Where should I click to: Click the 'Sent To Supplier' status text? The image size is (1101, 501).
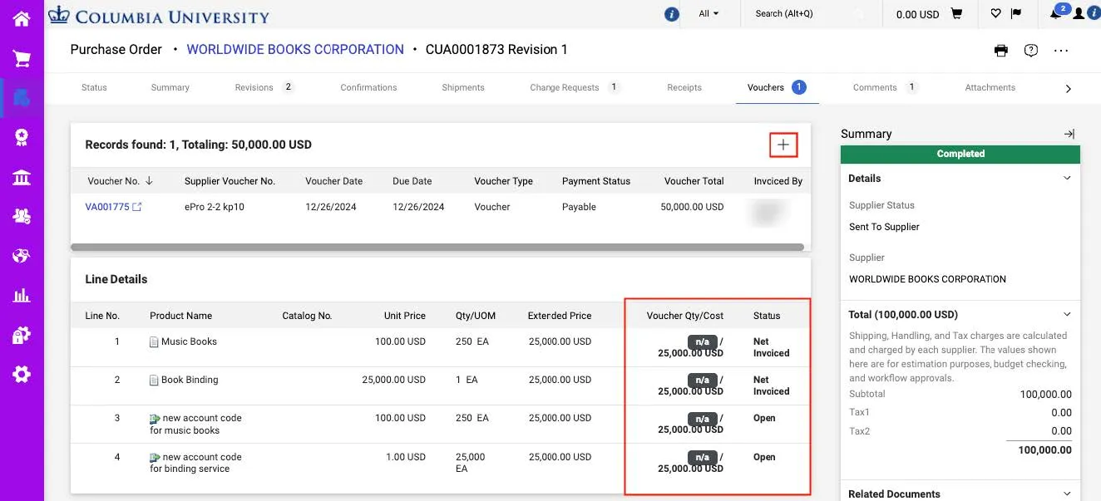click(x=884, y=227)
